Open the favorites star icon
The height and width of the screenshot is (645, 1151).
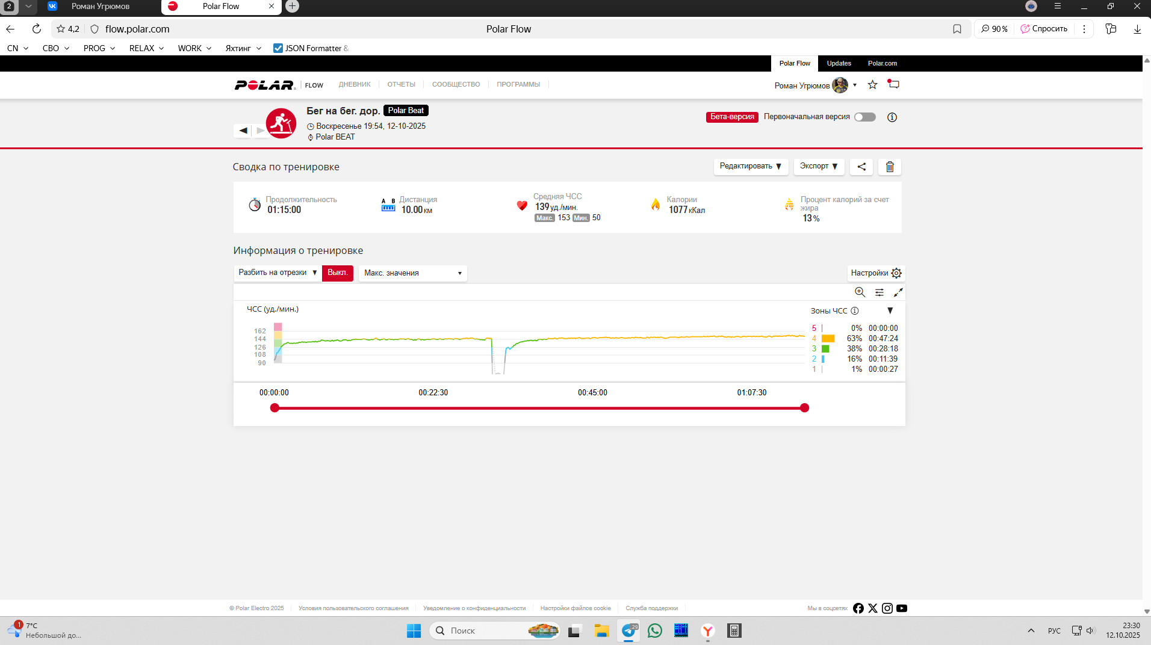(872, 85)
